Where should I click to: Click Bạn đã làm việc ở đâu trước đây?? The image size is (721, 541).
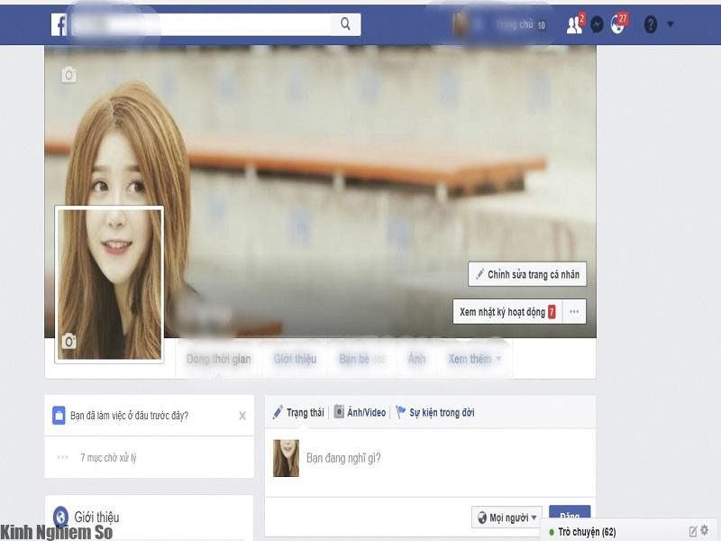(x=129, y=416)
